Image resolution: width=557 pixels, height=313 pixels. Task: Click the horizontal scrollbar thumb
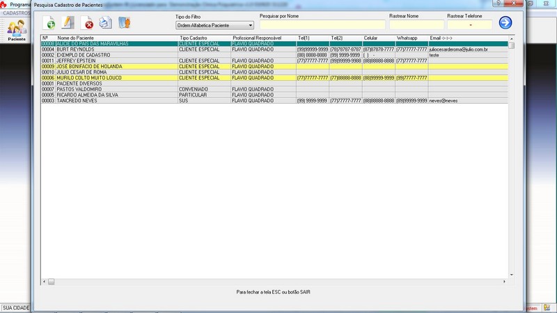point(51,282)
